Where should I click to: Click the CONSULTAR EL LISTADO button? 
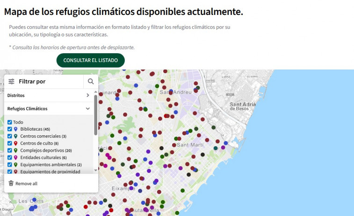tap(91, 60)
